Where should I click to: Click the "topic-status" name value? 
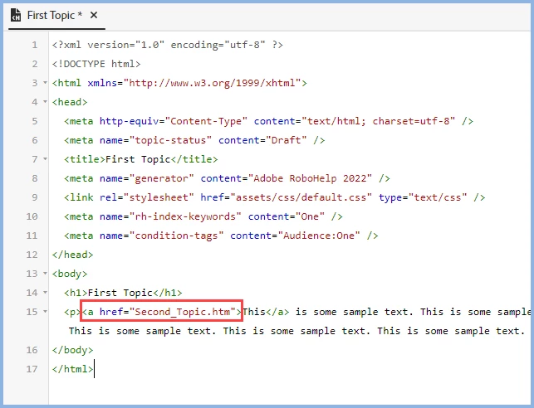[x=170, y=140]
